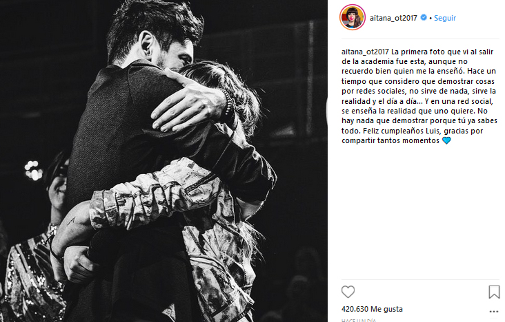
Task: Click aitana_ot2017 username starting the caption
Action: 365,52
